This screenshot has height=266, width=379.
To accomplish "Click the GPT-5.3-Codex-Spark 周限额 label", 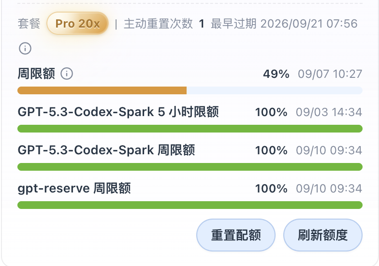I will click(106, 150).
